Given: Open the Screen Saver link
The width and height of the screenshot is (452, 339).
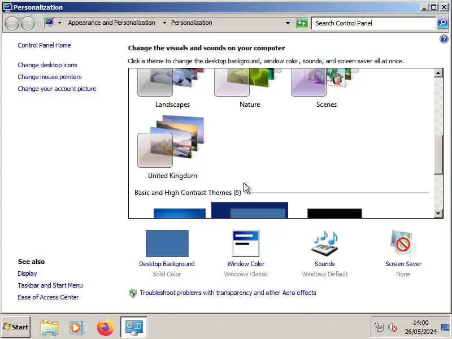Looking at the screenshot, I should 403,264.
